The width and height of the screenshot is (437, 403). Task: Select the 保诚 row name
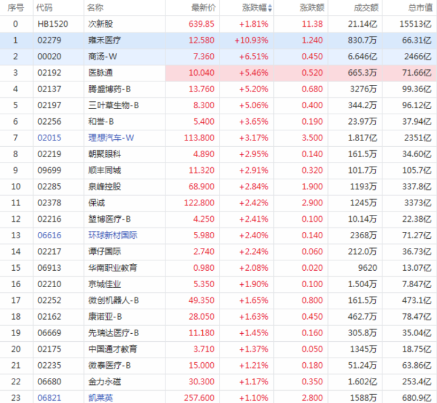point(96,203)
